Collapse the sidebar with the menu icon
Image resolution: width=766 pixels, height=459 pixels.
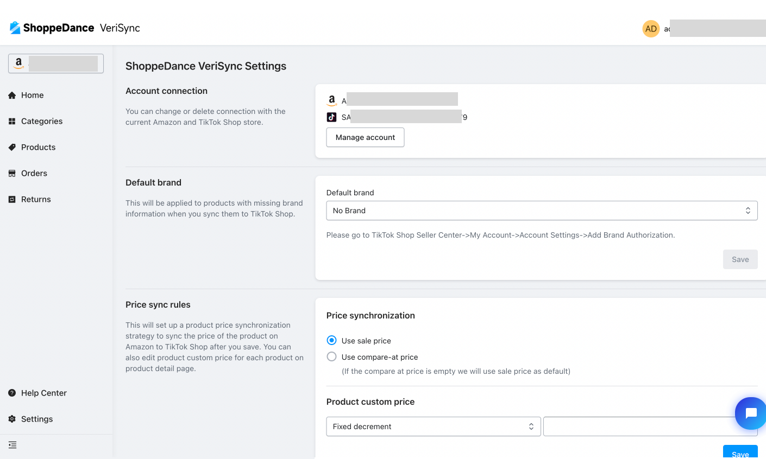[12, 445]
